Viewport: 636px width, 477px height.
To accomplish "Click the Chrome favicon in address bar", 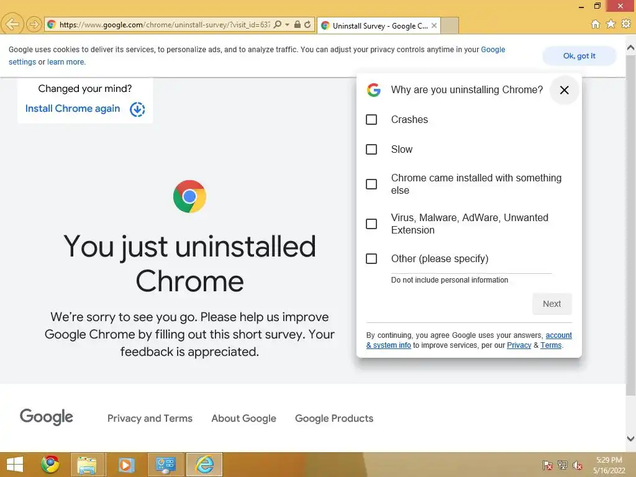I will [x=52, y=25].
